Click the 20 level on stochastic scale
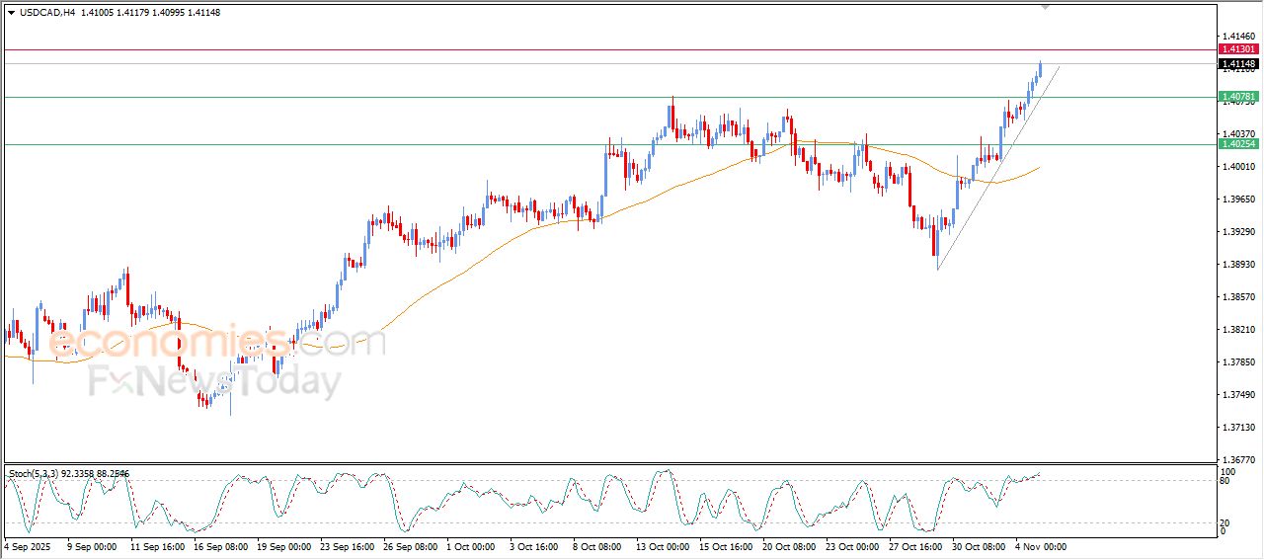 [x=1225, y=522]
